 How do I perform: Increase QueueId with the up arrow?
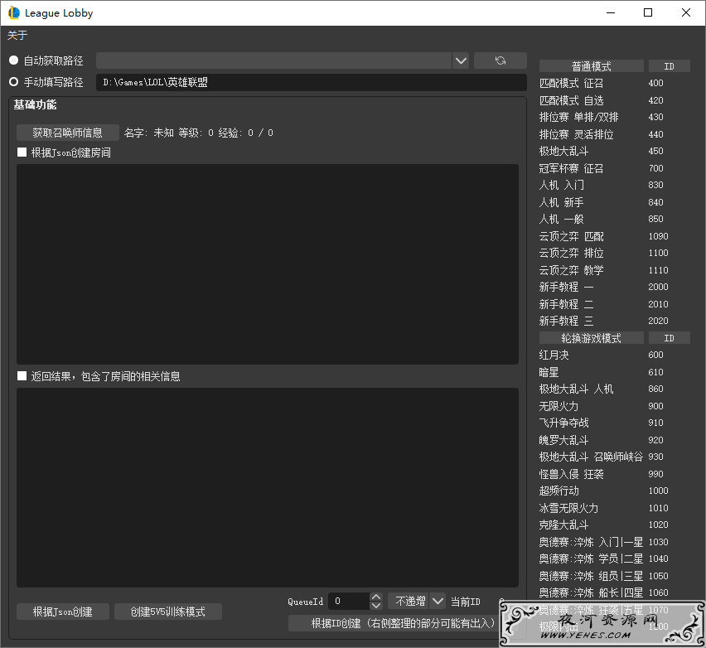376,597
